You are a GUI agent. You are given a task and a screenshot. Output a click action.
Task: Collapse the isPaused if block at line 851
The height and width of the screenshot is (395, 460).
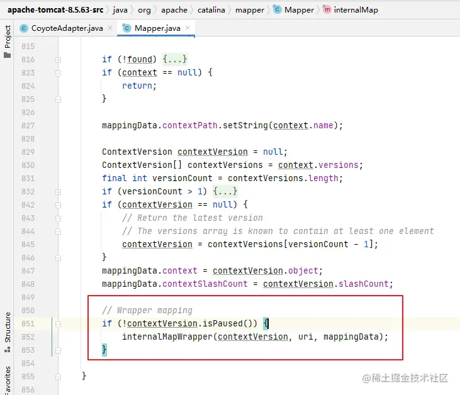coord(58,324)
